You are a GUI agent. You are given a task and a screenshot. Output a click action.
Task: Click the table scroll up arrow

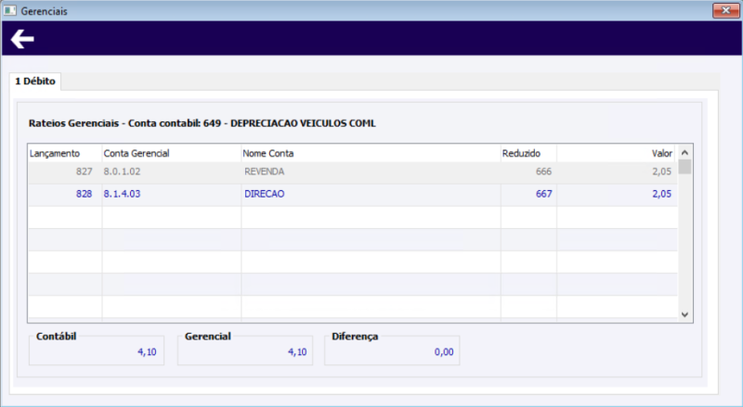(x=684, y=152)
